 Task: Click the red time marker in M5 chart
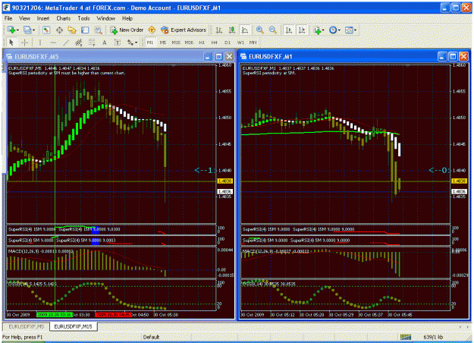pyautogui.click(x=113, y=315)
